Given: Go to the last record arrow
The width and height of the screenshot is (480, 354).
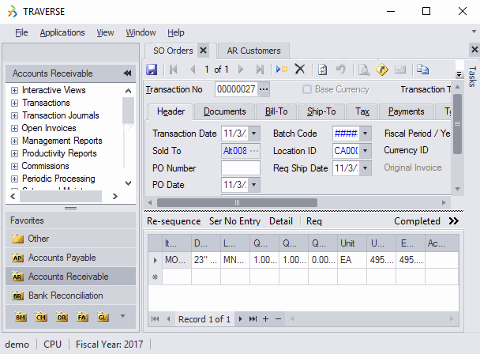Looking at the screenshot, I should click(x=260, y=70).
